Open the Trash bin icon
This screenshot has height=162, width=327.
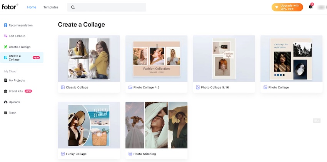click(x=6, y=113)
